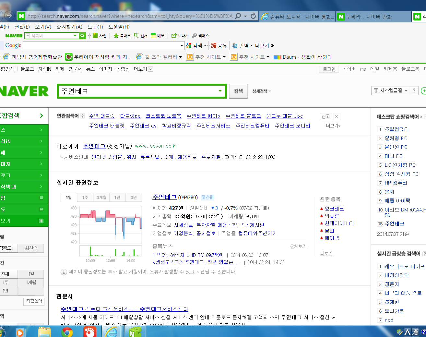
Task: Open the 도움말(H) menu
Action: pos(119,27)
